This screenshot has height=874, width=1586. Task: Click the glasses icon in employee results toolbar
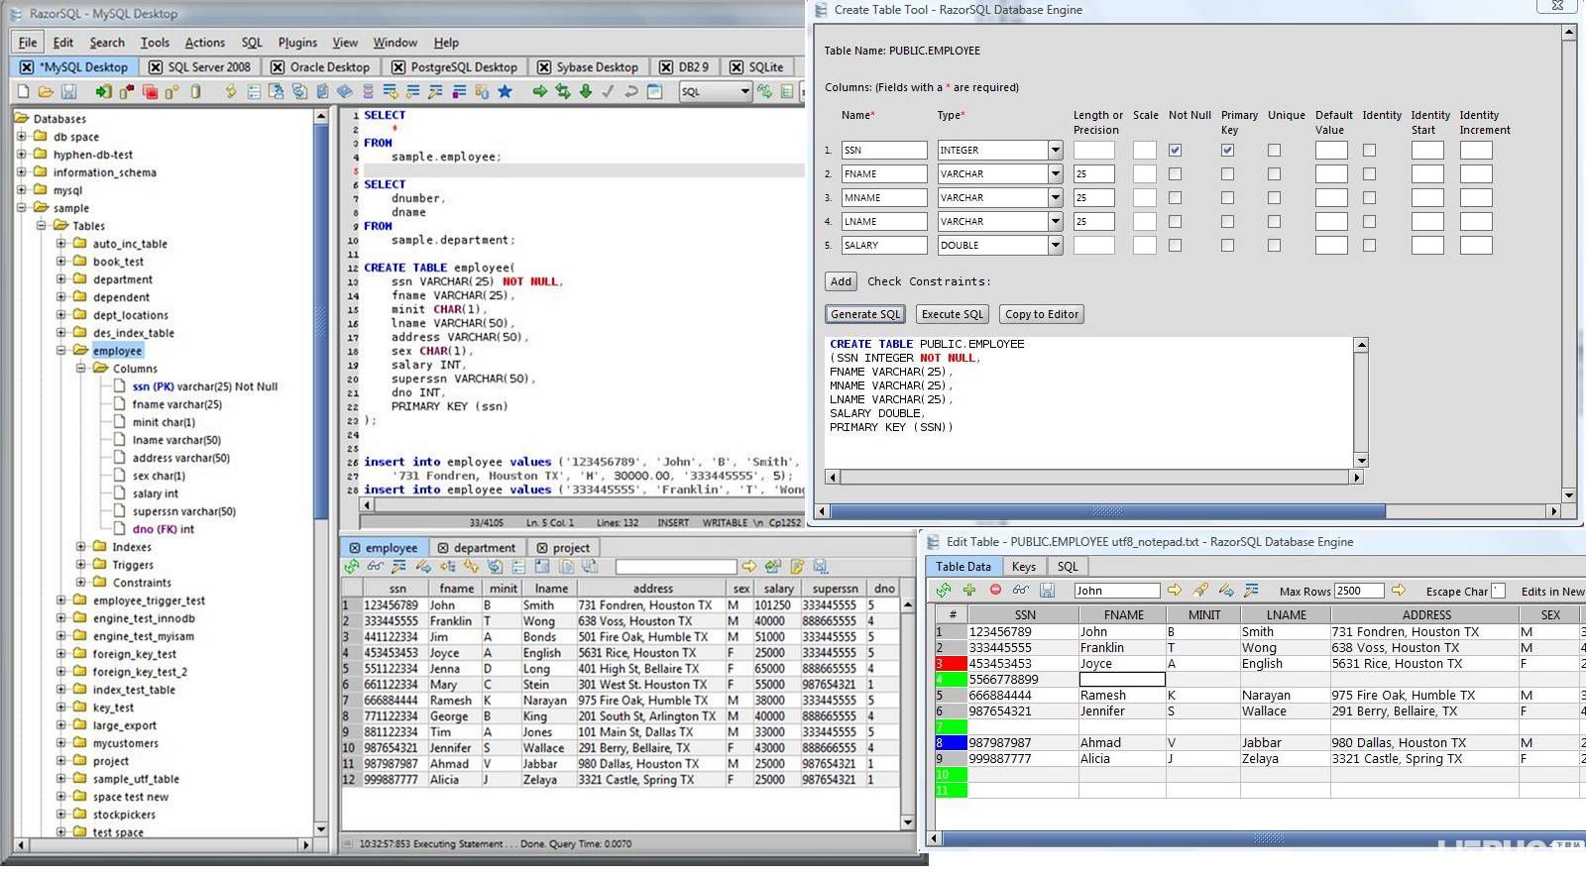click(x=375, y=567)
